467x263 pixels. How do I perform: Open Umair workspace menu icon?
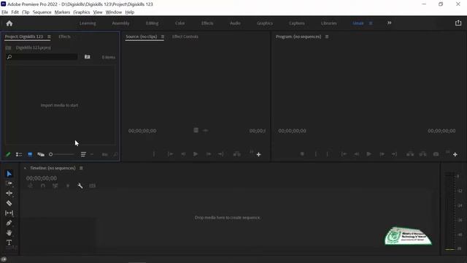pyautogui.click(x=371, y=23)
